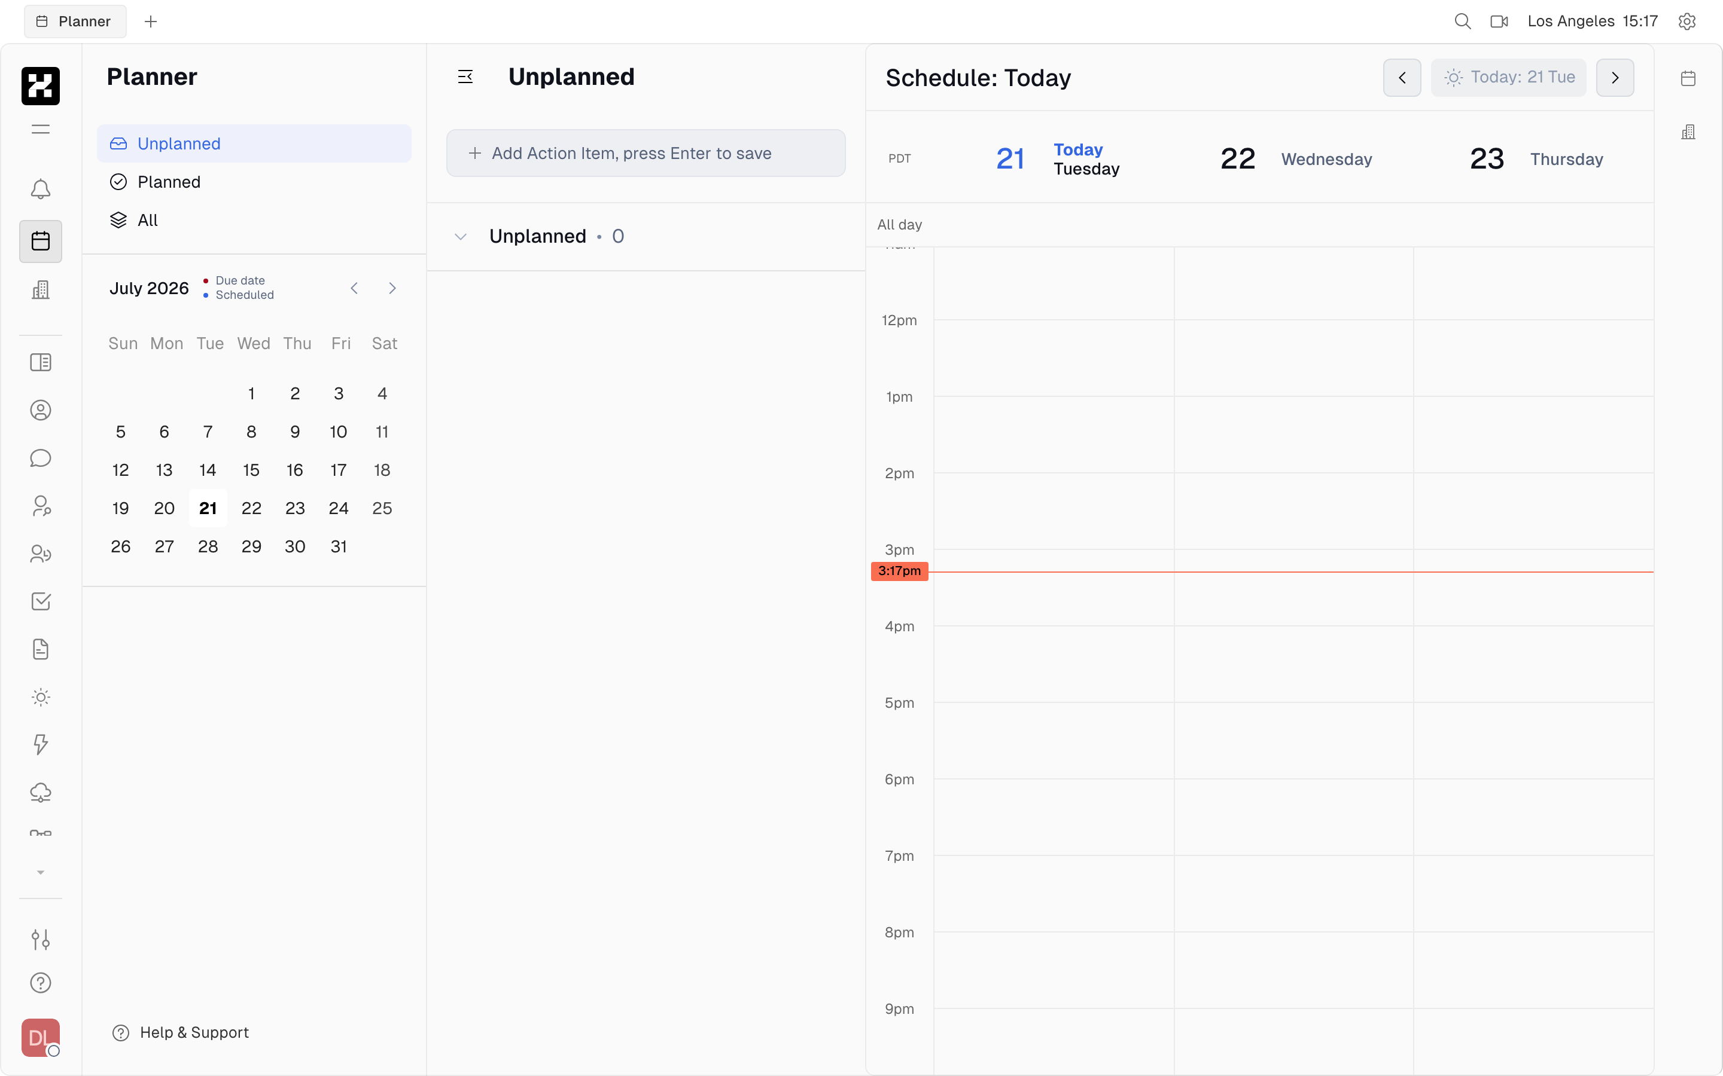
Task: Go to next days in schedule
Action: 1615,78
